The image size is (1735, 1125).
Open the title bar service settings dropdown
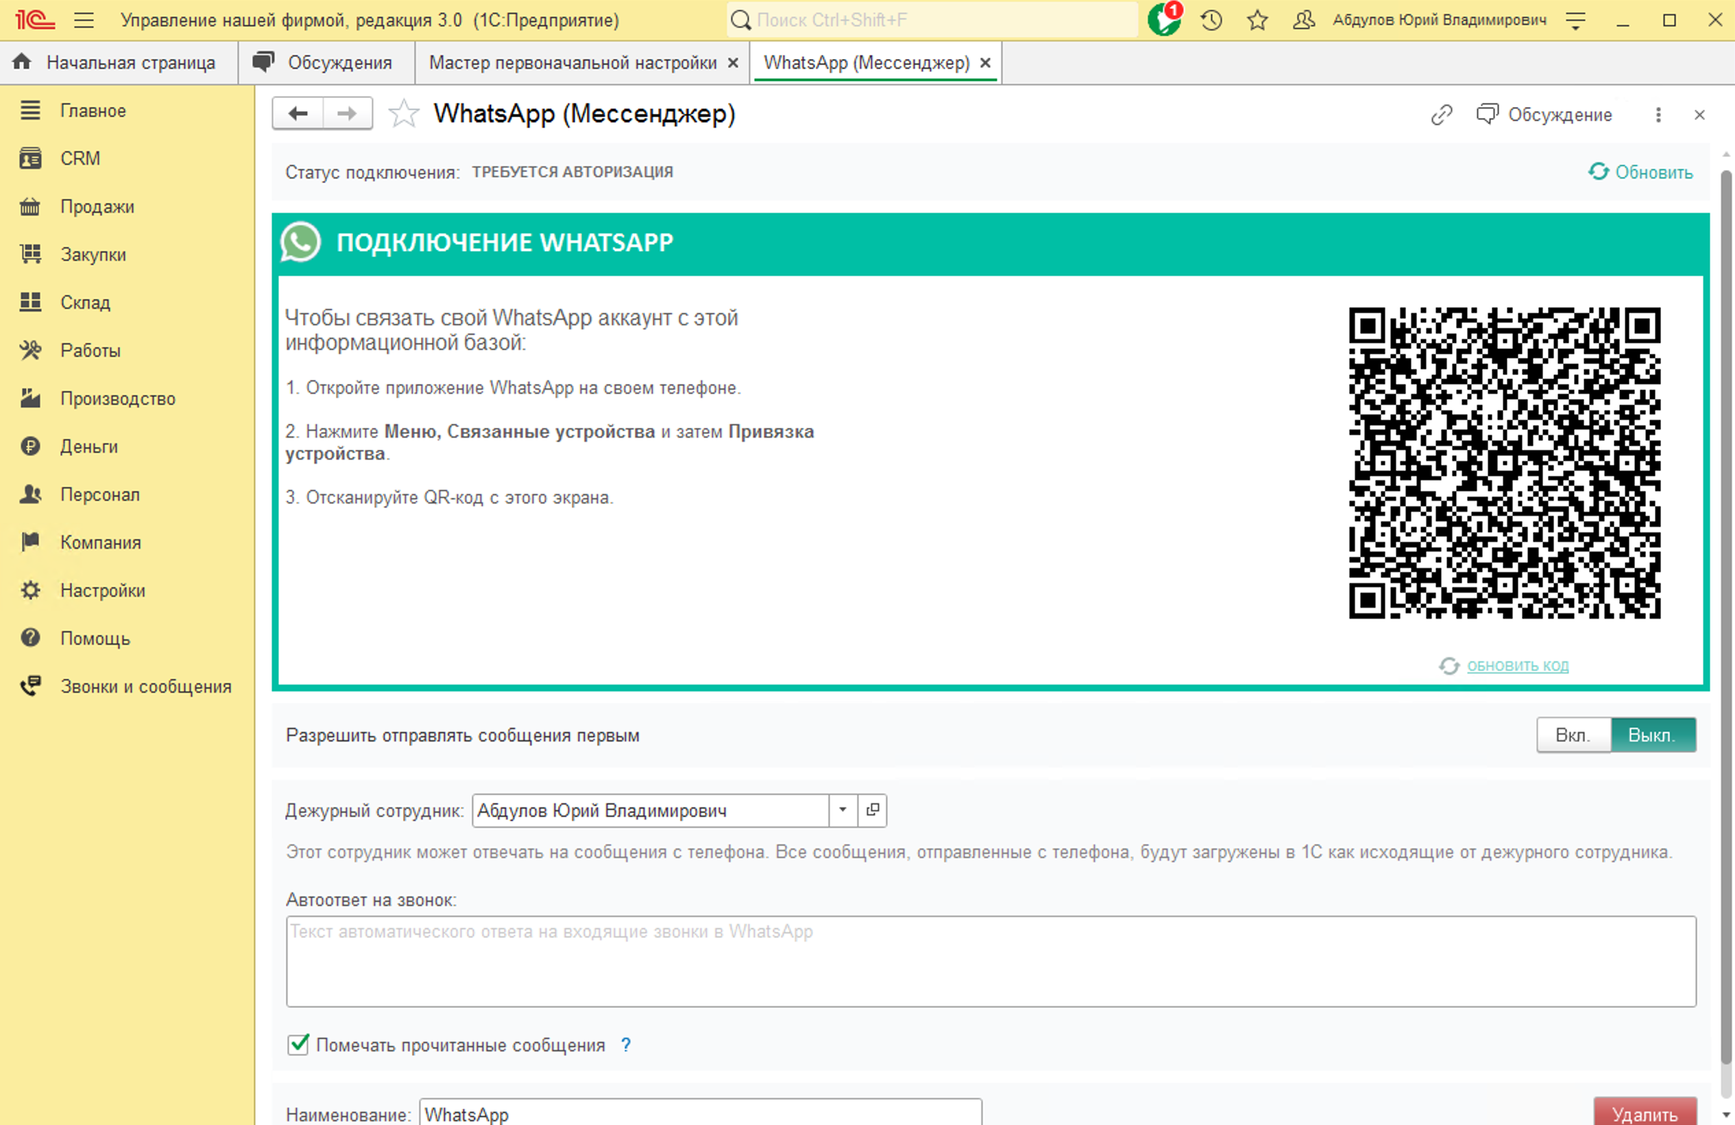click(1576, 20)
